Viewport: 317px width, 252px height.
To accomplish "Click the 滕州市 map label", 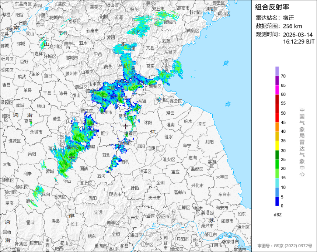I will coord(72,74).
